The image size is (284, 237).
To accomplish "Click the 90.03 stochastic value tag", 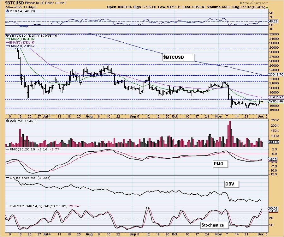I will (274, 209).
